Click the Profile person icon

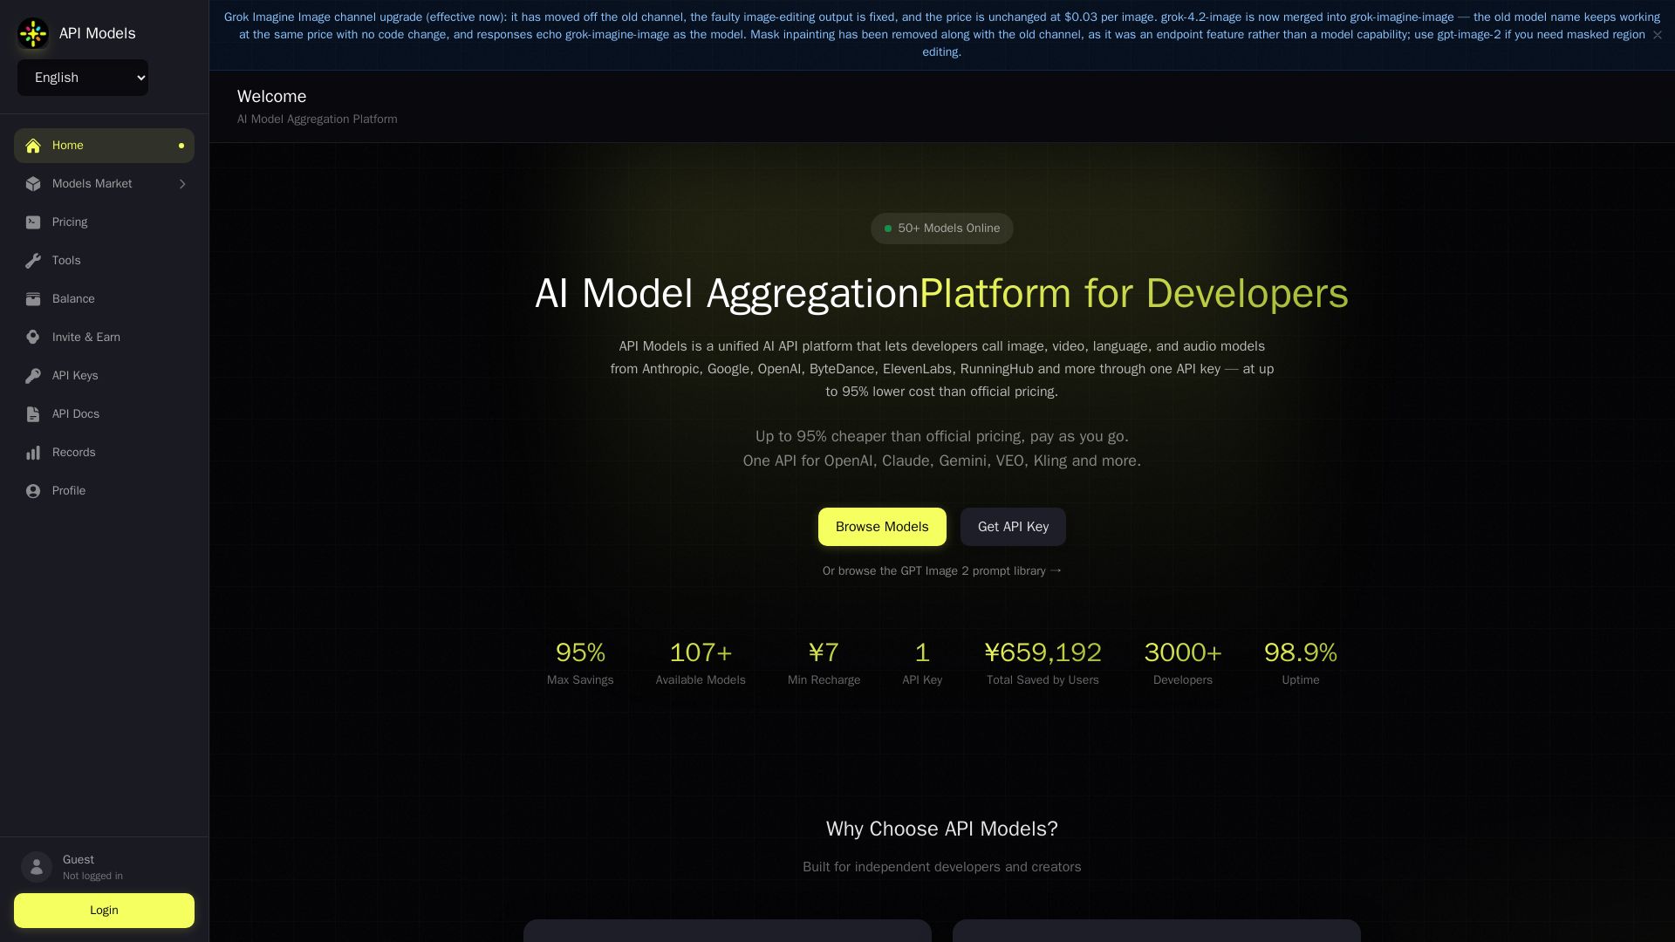point(33,491)
